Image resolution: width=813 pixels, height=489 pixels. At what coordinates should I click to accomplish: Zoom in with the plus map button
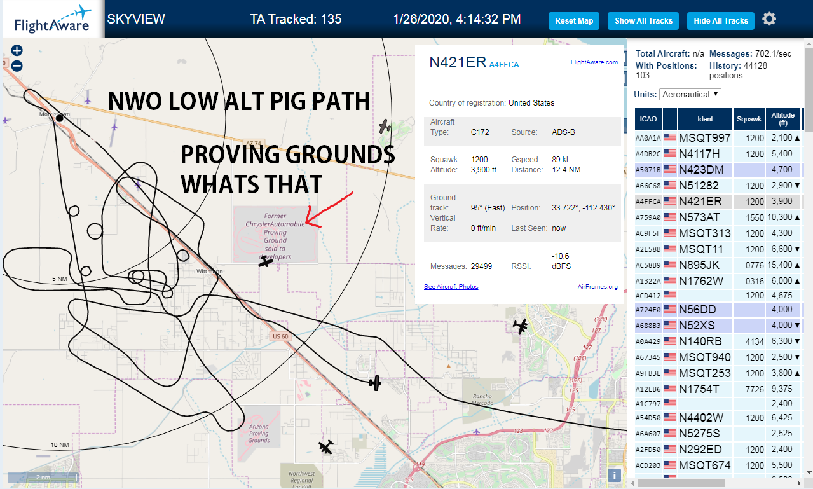pos(17,50)
